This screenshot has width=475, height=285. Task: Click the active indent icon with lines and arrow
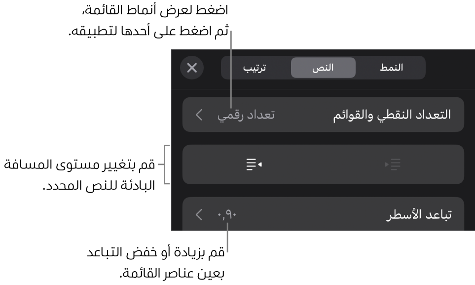(x=254, y=164)
